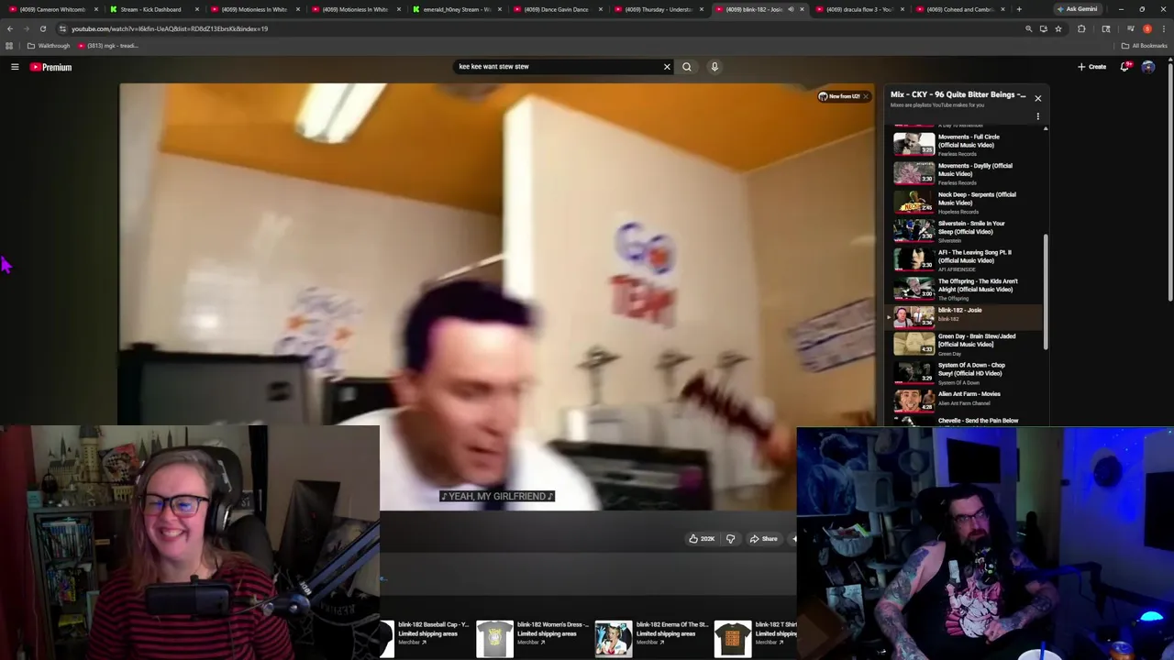This screenshot has width=1174, height=660.
Task: Play The Offspring - The Kids Aren't Alright
Action: pyautogui.click(x=963, y=289)
